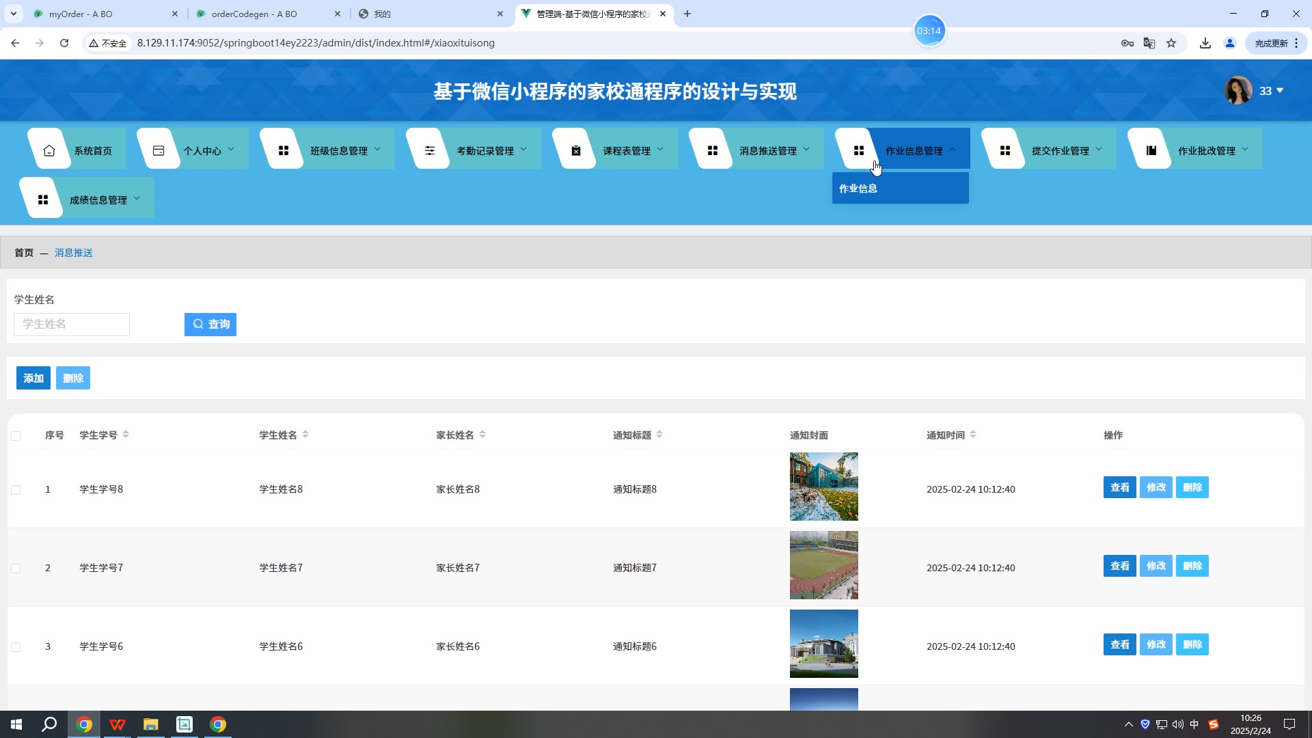
Task: Open WPS Office from the taskbar
Action: click(118, 724)
